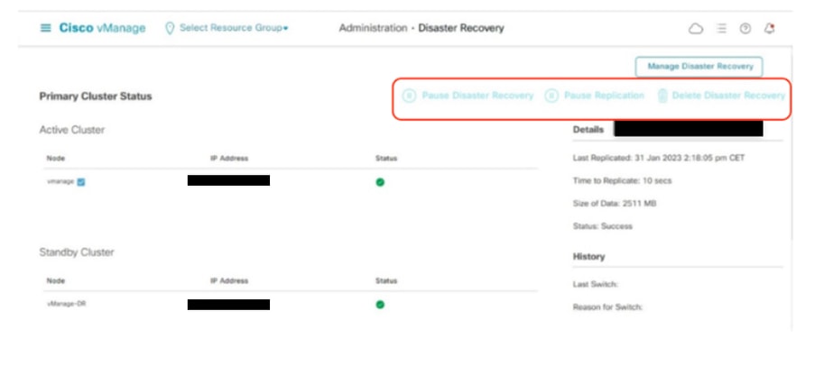Click the Details heading
Image resolution: width=815 pixels, height=366 pixels.
point(588,130)
